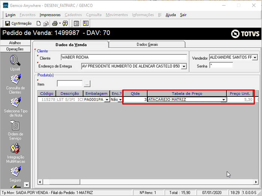The height and width of the screenshot is (196, 262).
Task: Open the Upsell shortcut
Action: point(15,63)
